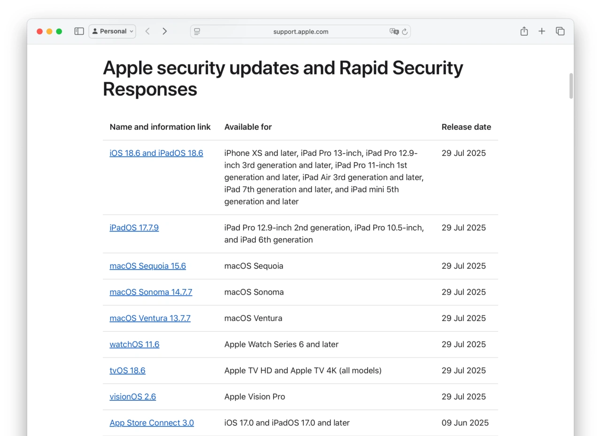Toggle the Safari sidebar

(79, 31)
